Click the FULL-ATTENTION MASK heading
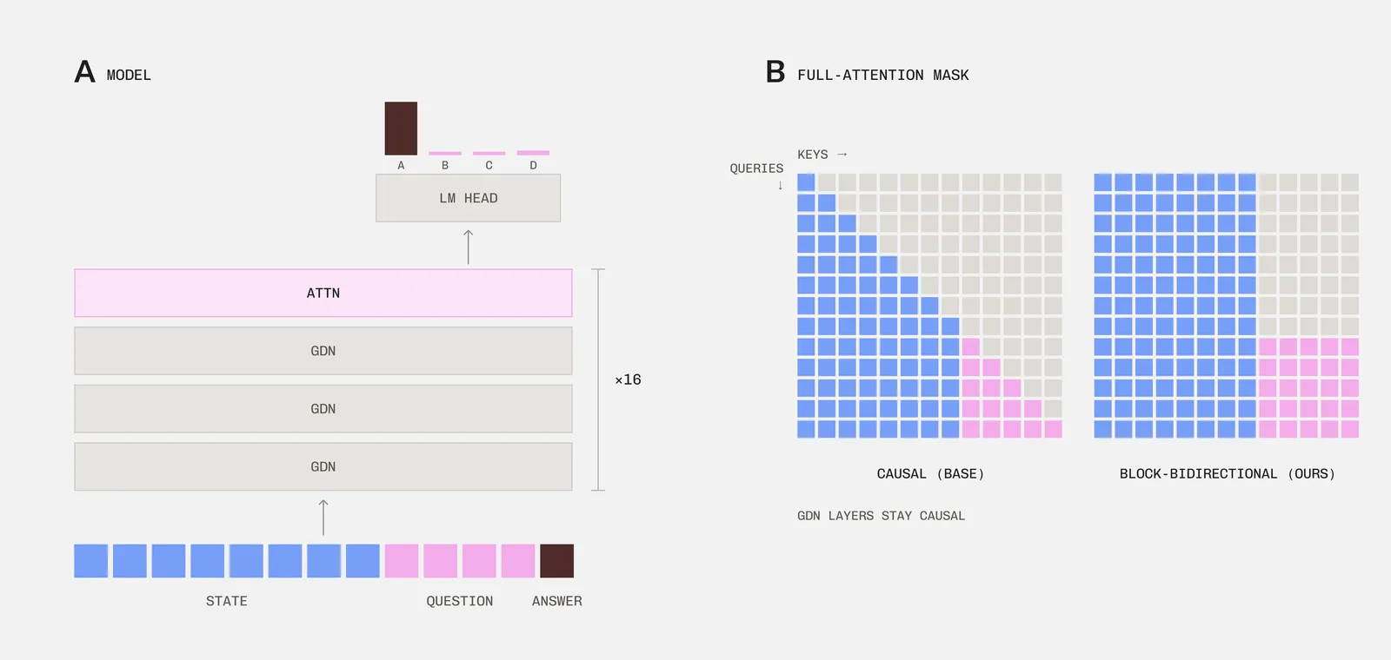The image size is (1391, 660). click(x=882, y=76)
